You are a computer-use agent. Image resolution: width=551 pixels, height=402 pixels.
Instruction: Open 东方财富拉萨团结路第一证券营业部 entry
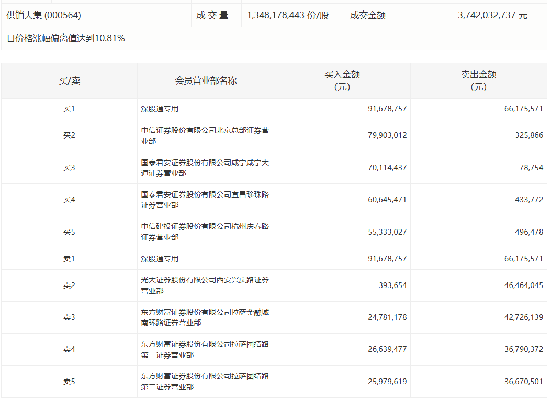tap(205, 349)
